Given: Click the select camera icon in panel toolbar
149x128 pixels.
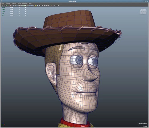Looking at the screenshot, I should pyautogui.click(x=3, y=6).
